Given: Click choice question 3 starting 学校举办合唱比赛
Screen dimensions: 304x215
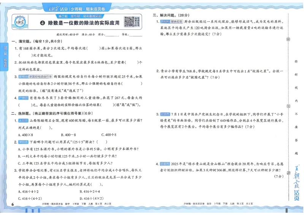Looking at the screenshot, I should tap(78, 177).
